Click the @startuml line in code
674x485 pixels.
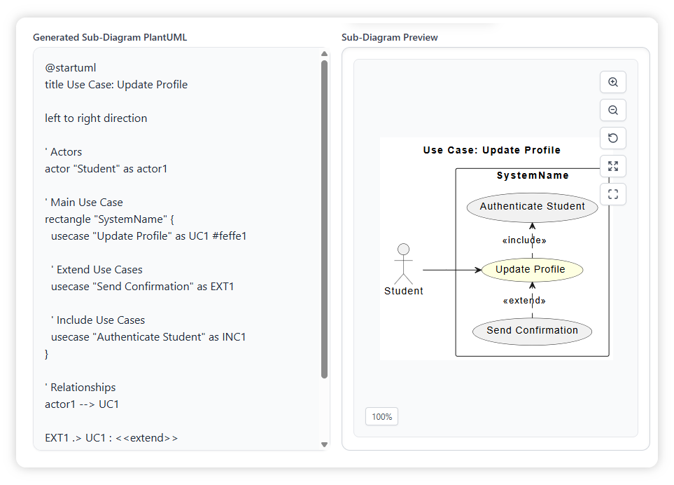point(71,68)
